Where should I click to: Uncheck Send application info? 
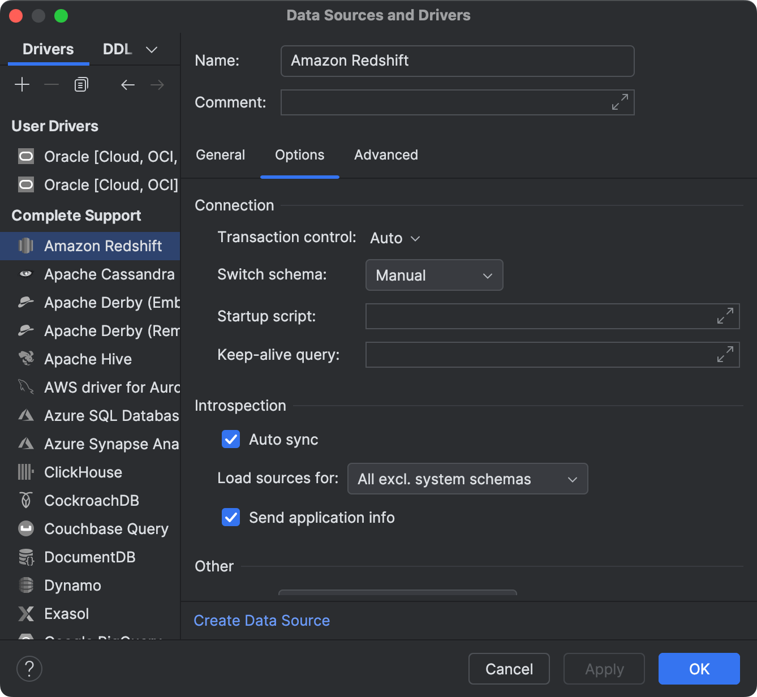pos(230,517)
